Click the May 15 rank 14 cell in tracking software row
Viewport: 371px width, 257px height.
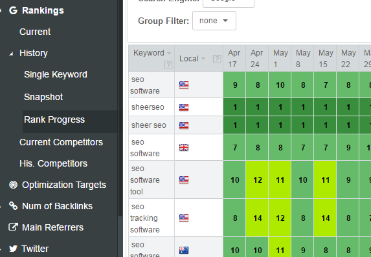pos(325,218)
